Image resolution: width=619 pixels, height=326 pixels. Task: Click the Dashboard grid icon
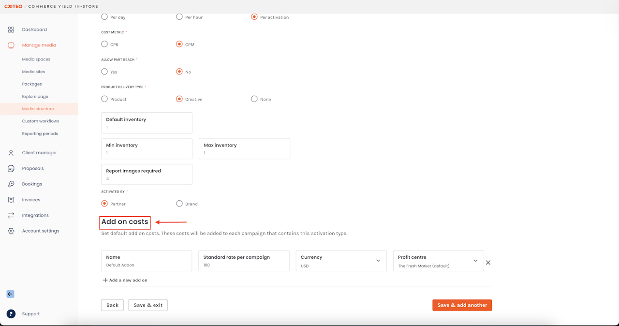(11, 30)
